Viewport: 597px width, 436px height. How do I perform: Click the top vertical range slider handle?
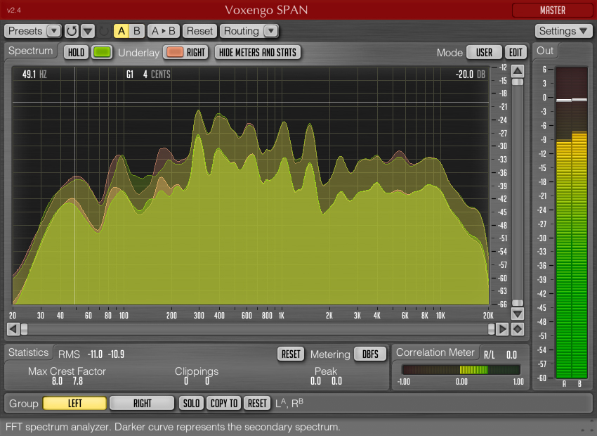pos(518,82)
